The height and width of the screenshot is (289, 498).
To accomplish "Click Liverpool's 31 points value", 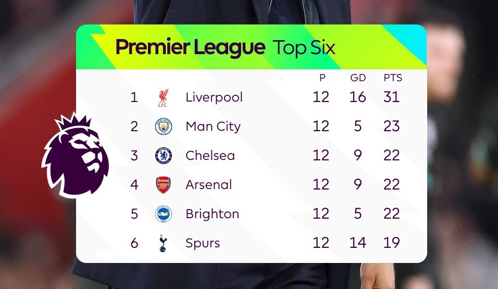I will (391, 97).
